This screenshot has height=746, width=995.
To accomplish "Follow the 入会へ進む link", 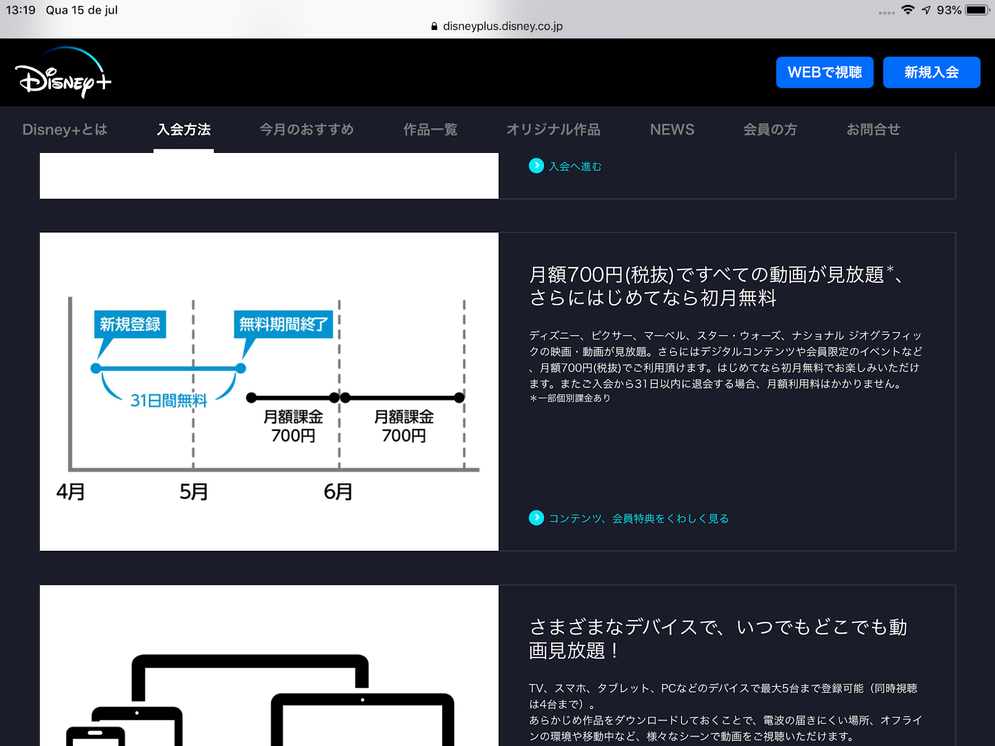I will click(575, 166).
